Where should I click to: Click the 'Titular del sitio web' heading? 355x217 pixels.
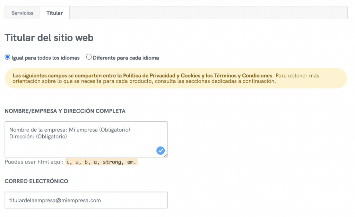49,37
